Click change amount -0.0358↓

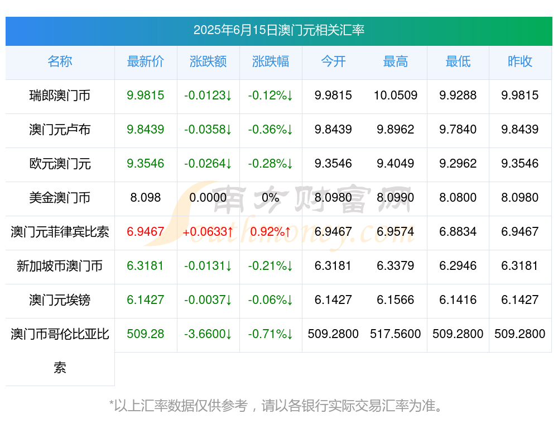click(208, 129)
